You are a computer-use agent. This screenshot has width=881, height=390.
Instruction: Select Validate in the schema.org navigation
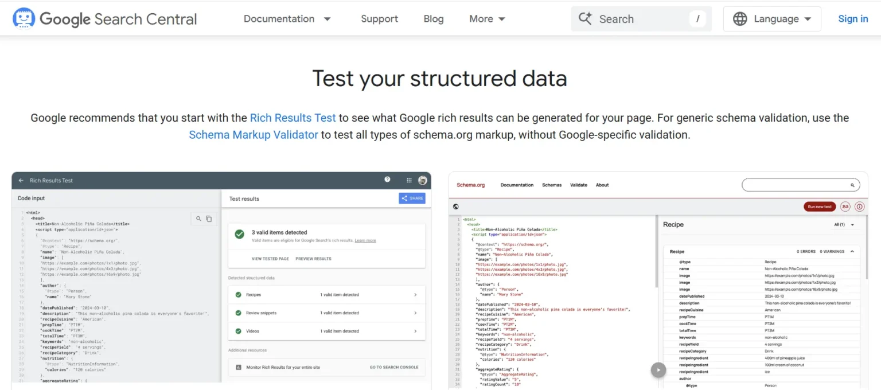(578, 185)
